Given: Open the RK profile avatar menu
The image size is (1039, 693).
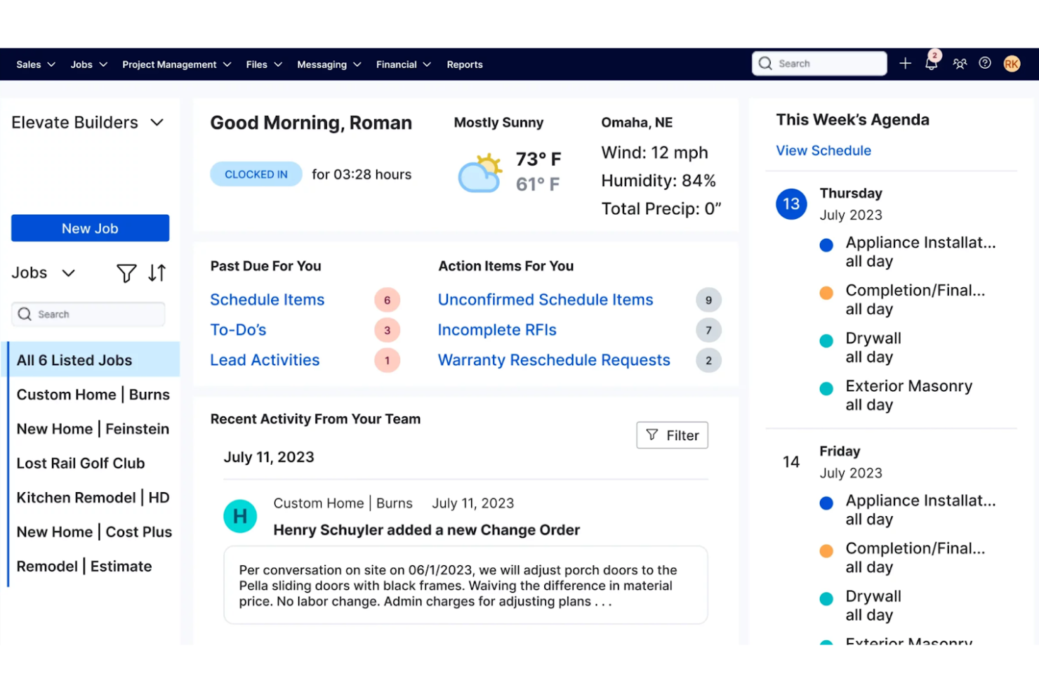Looking at the screenshot, I should (1012, 63).
